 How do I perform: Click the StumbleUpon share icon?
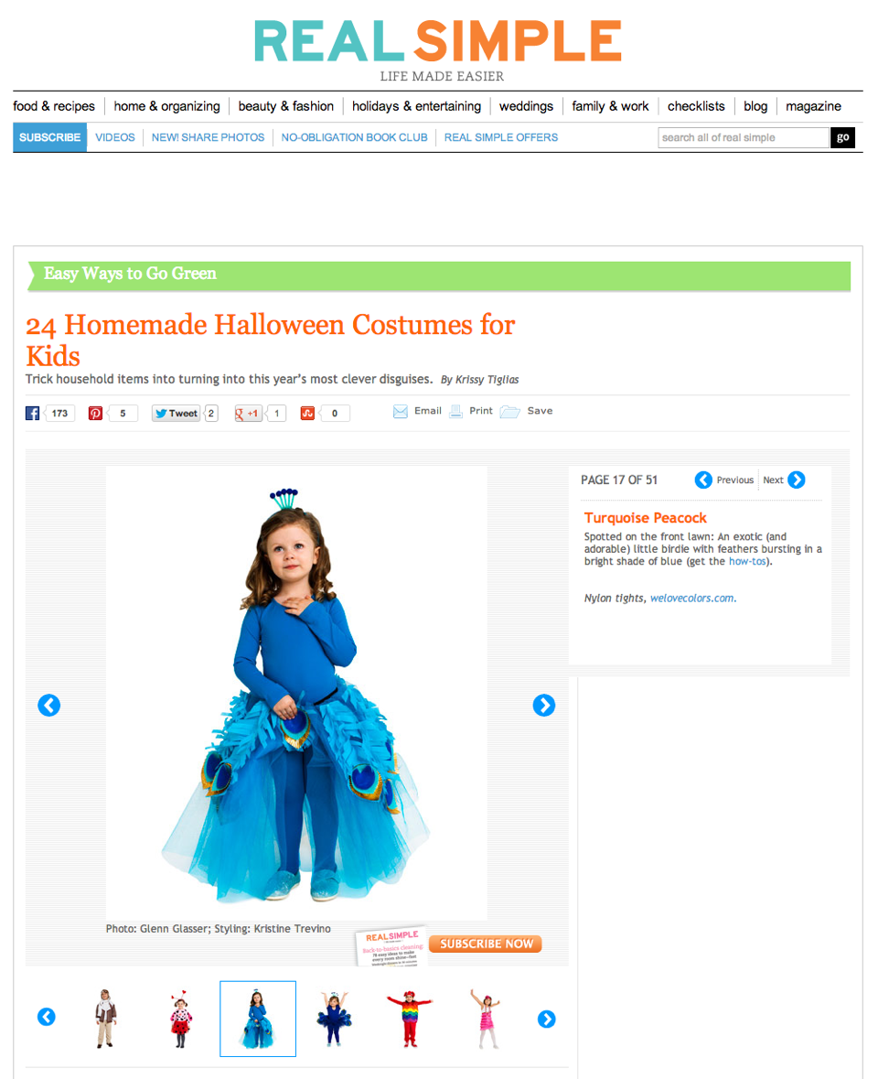coord(307,413)
